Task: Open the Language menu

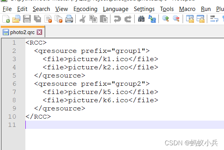Action: pyautogui.click(x=116, y=9)
